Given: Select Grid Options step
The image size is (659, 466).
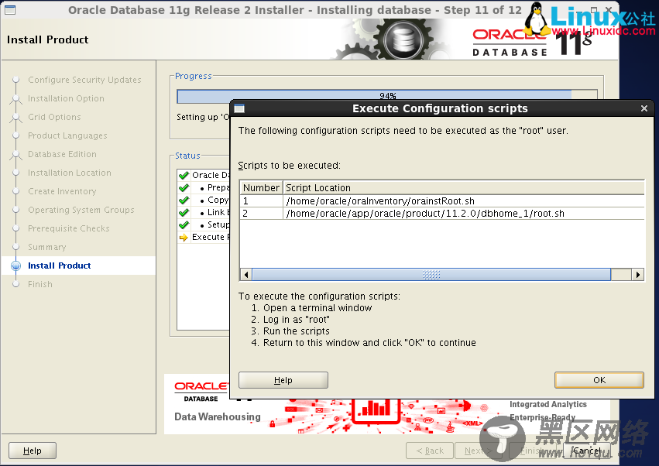Looking at the screenshot, I should point(54,117).
